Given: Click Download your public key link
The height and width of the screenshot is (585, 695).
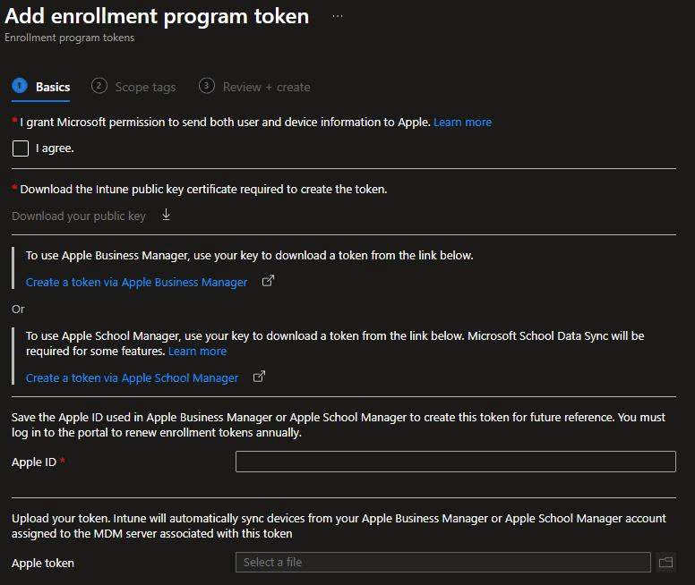Looking at the screenshot, I should 79,216.
